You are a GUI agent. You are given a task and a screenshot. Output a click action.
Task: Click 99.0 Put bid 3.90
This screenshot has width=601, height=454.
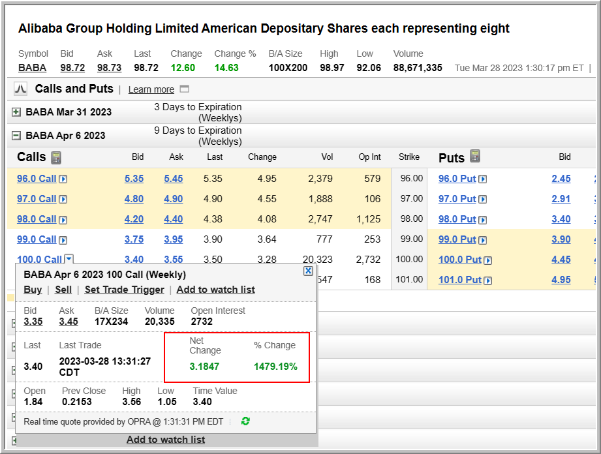pos(561,239)
